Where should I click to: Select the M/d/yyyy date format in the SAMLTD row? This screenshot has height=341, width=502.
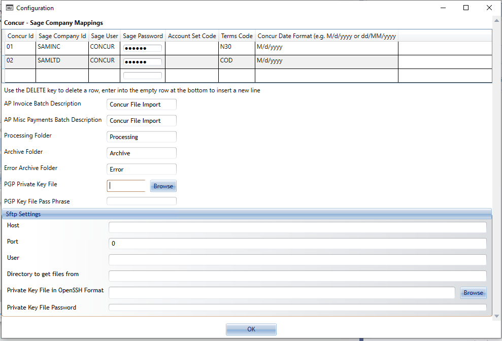pos(326,62)
